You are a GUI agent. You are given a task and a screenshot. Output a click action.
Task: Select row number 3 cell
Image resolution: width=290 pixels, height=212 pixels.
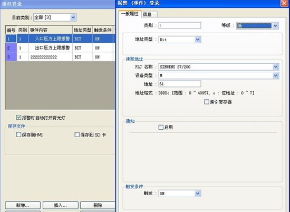11,57
